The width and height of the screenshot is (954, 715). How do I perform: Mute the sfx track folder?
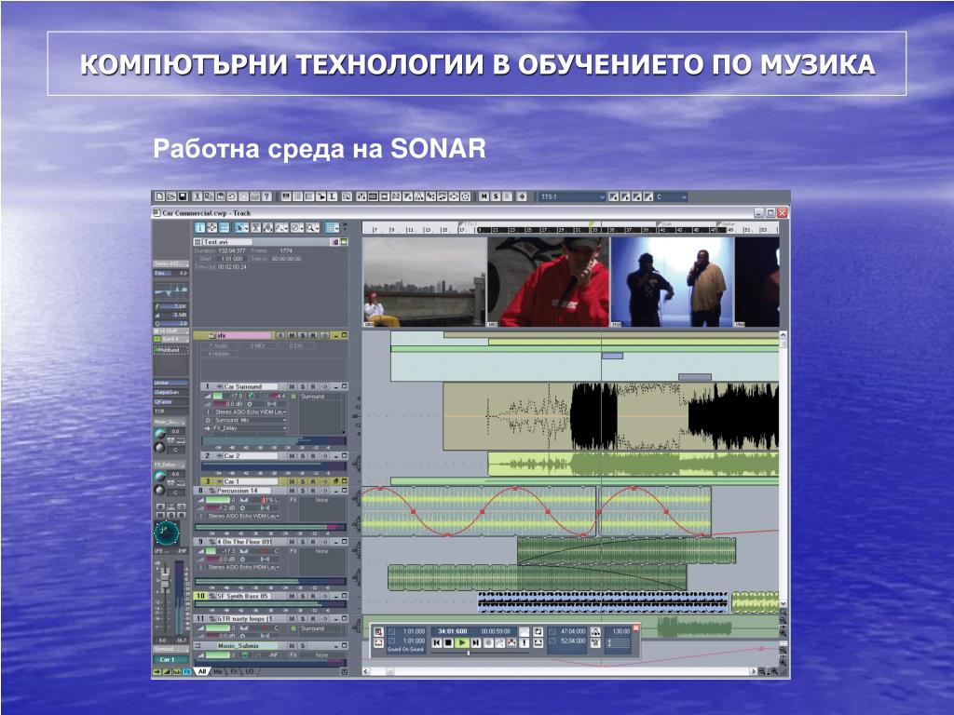coord(293,335)
